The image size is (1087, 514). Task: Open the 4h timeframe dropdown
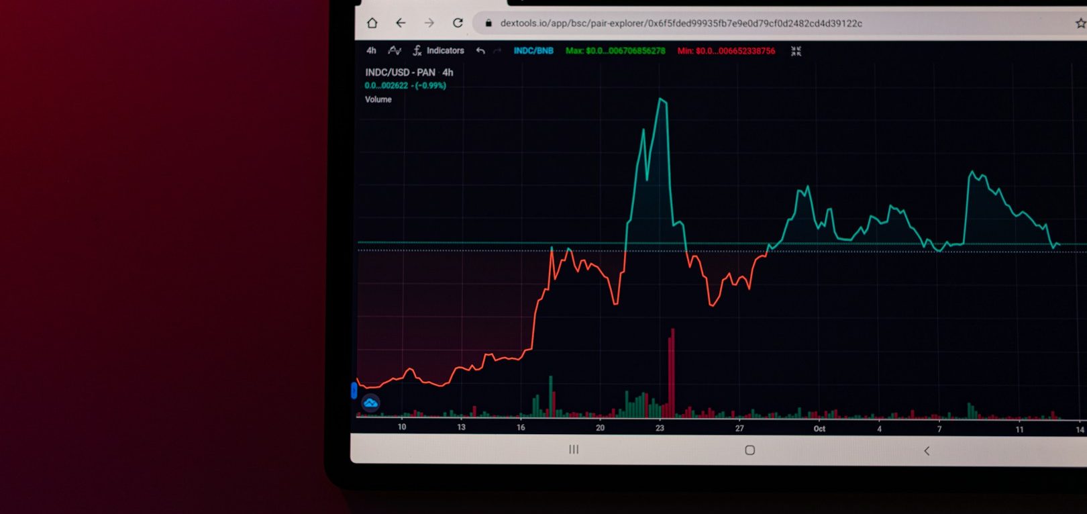[x=371, y=50]
